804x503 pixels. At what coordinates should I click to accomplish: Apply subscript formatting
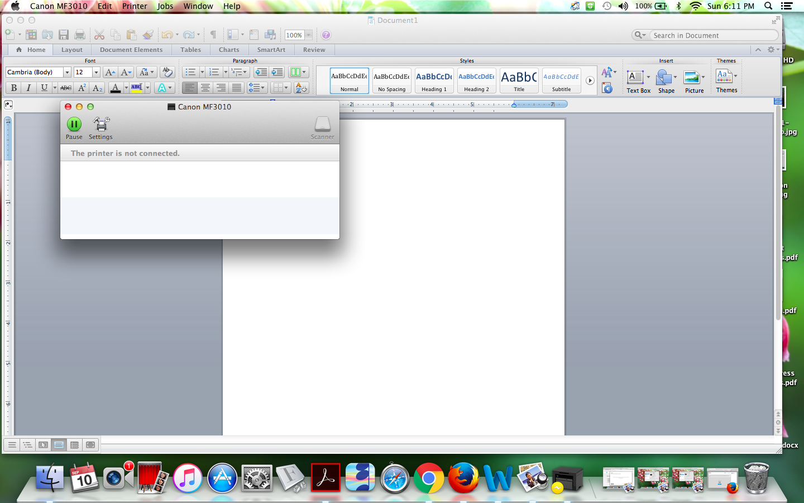(x=98, y=88)
